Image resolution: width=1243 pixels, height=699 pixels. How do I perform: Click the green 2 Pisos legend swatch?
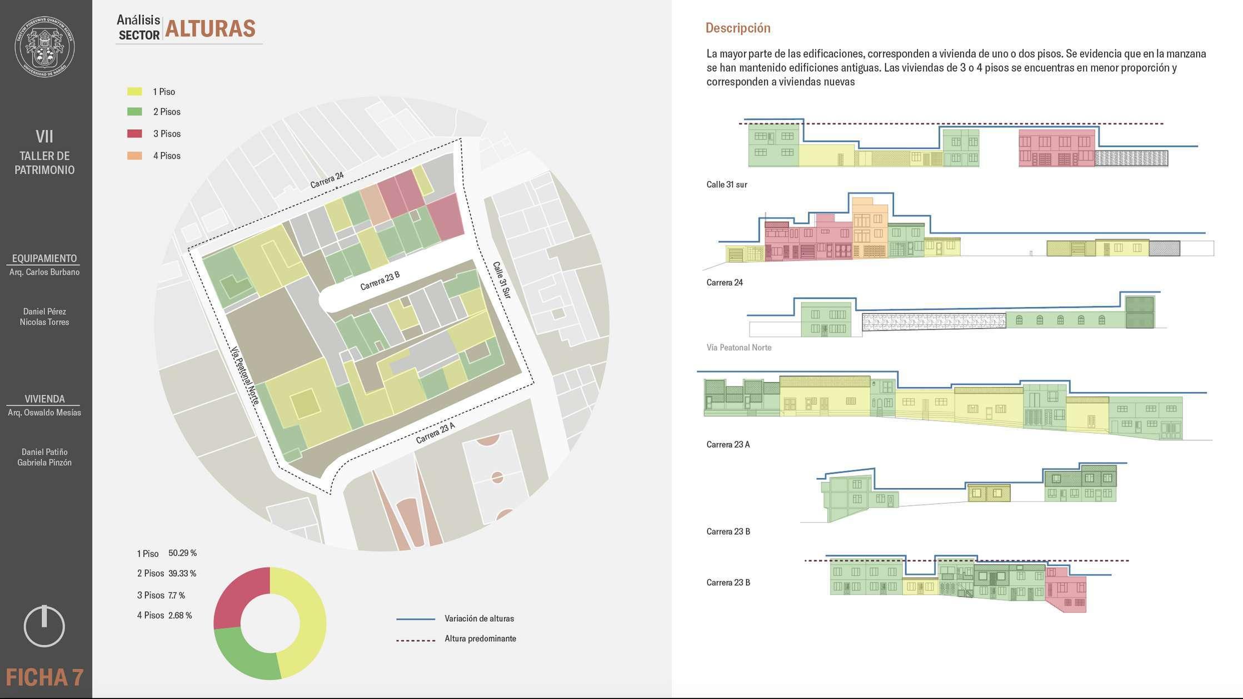pos(134,112)
